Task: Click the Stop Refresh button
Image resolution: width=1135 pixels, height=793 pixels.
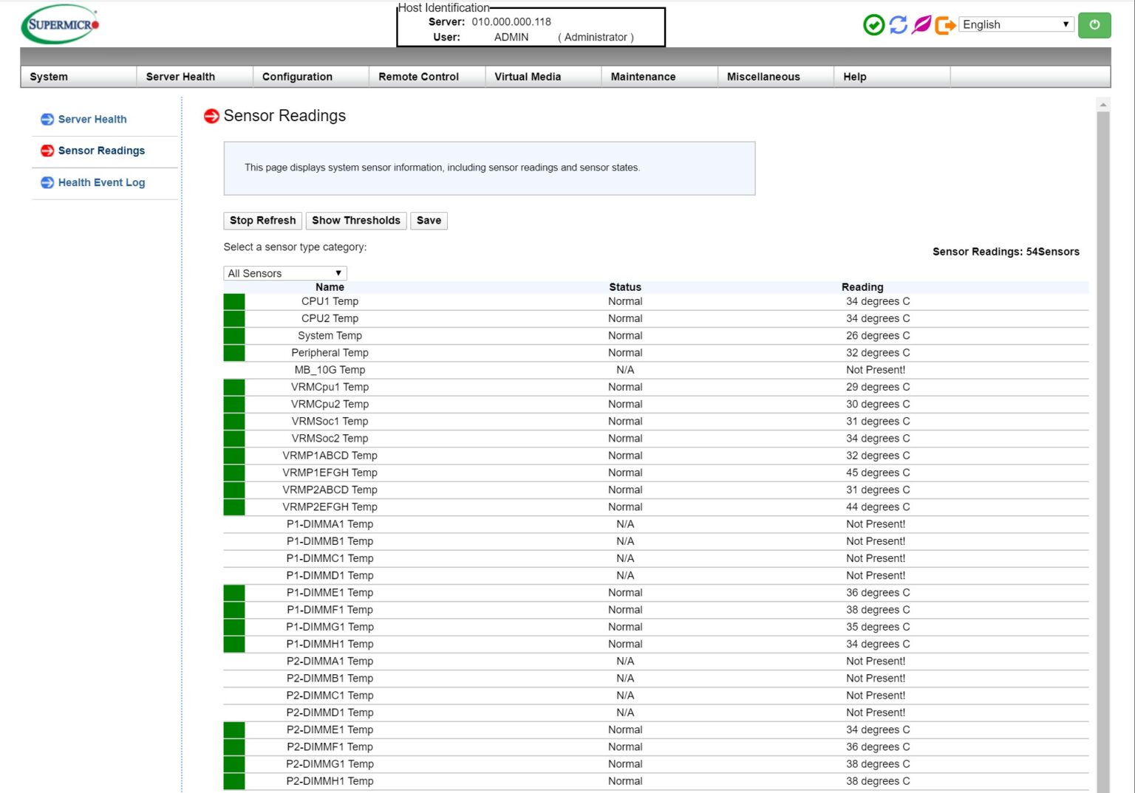Action: click(x=262, y=220)
